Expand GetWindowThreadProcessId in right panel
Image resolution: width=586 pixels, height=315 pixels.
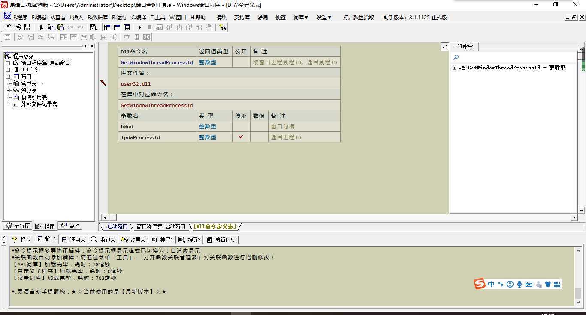coord(455,68)
